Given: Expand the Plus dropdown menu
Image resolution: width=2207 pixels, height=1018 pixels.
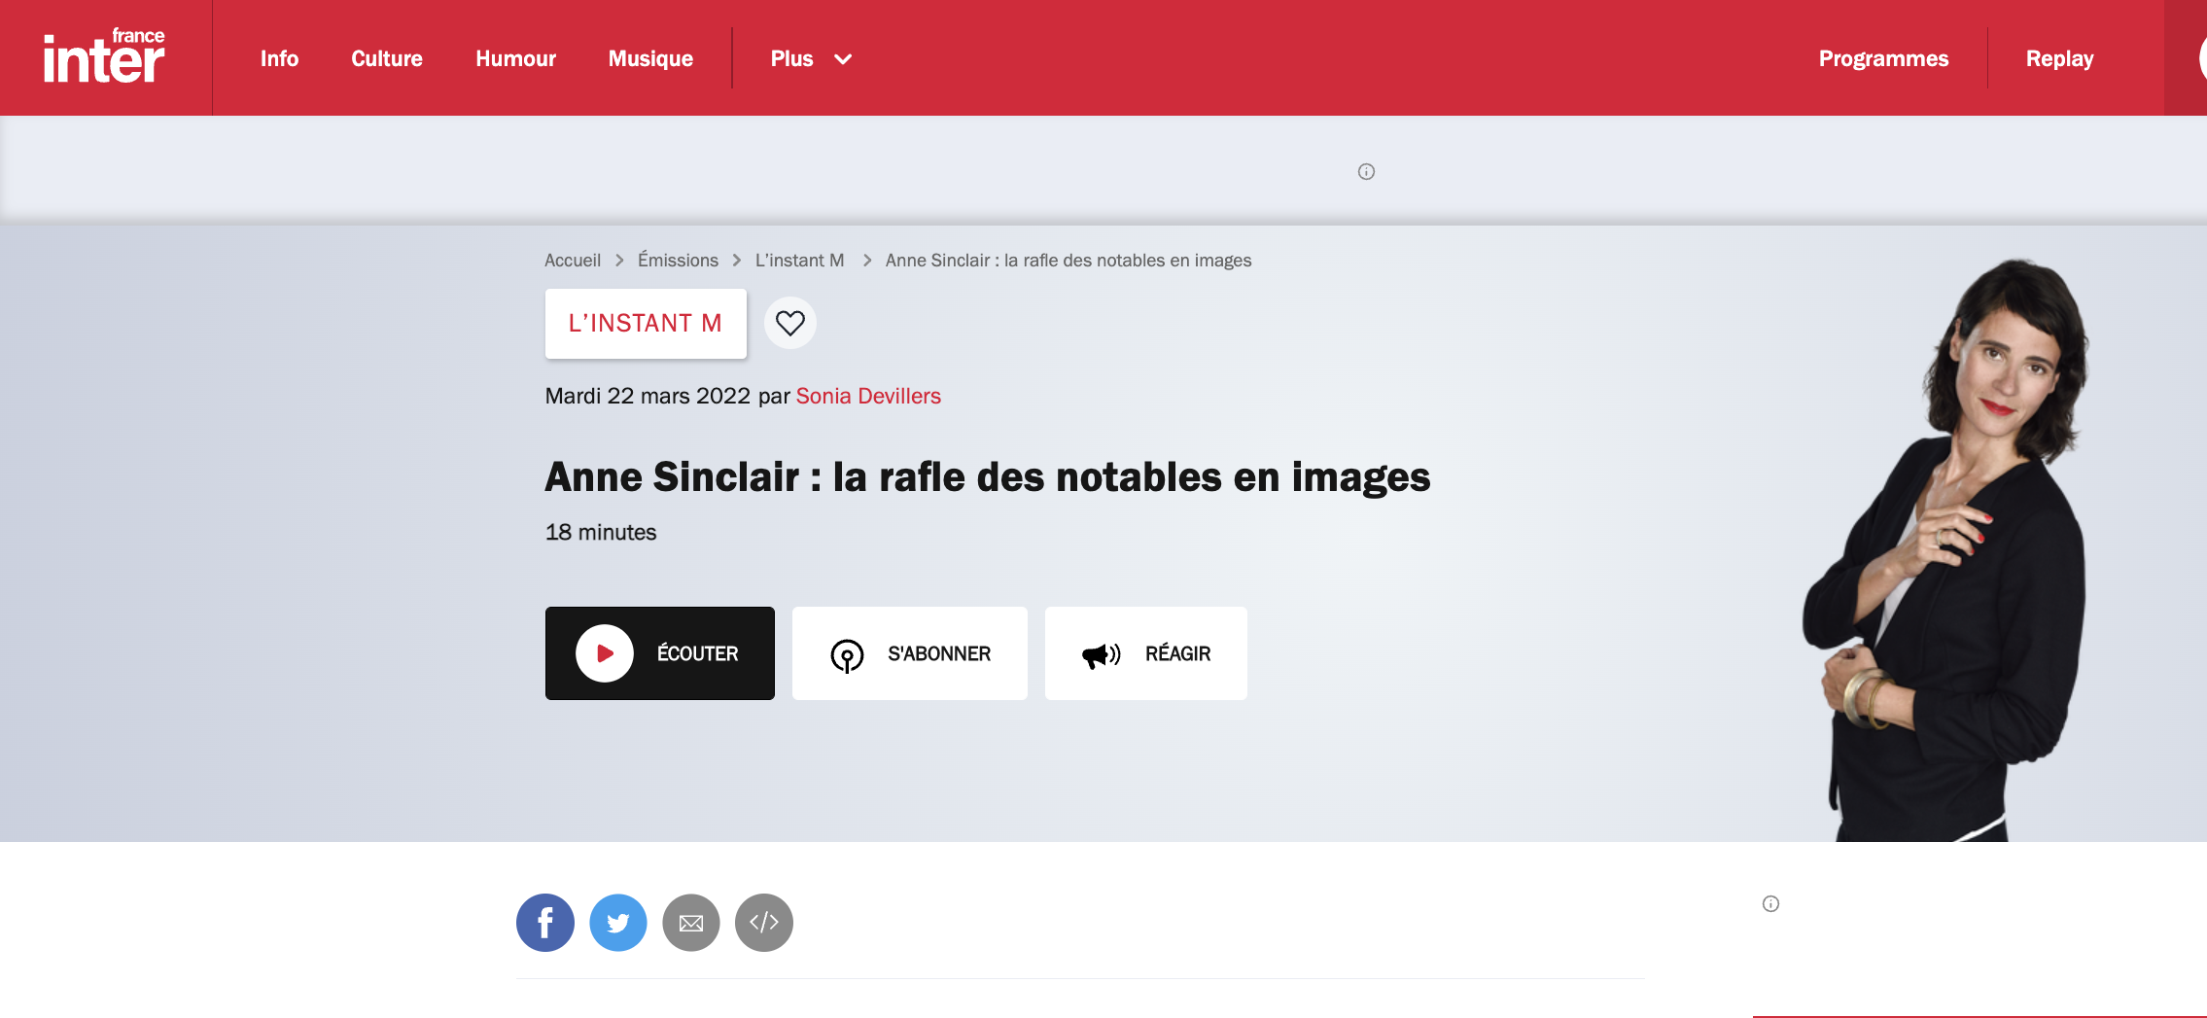Looking at the screenshot, I should click(811, 58).
